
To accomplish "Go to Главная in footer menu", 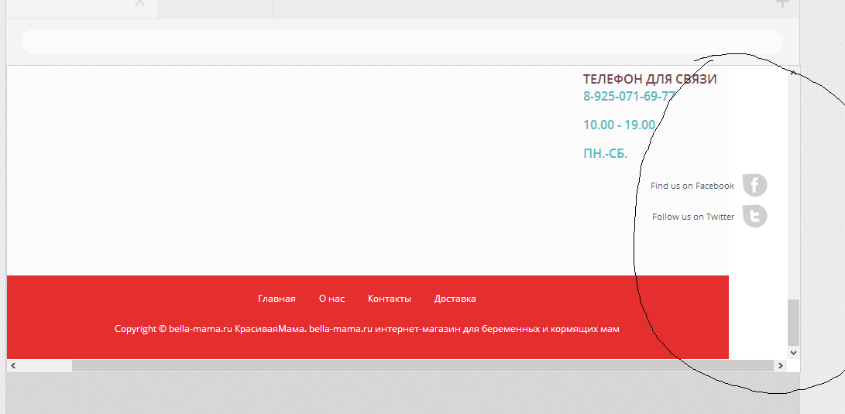I will [x=277, y=298].
